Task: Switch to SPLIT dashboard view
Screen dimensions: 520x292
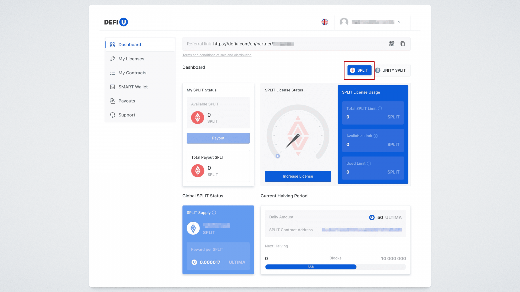Action: [x=359, y=70]
